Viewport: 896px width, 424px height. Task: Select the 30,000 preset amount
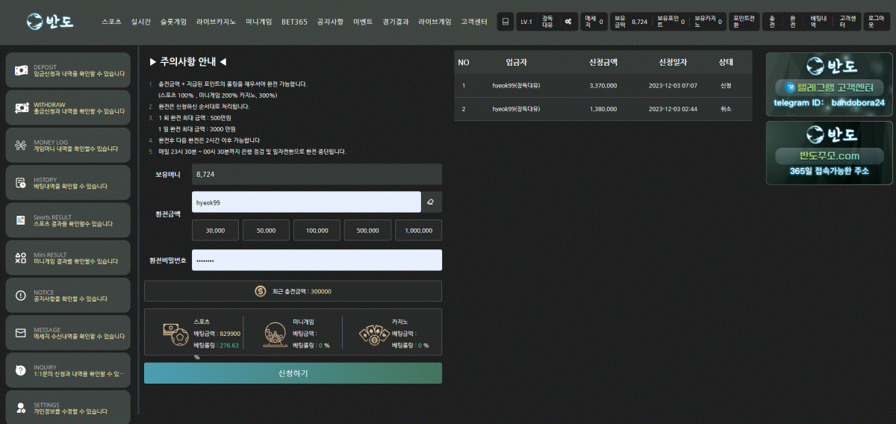[x=215, y=231]
